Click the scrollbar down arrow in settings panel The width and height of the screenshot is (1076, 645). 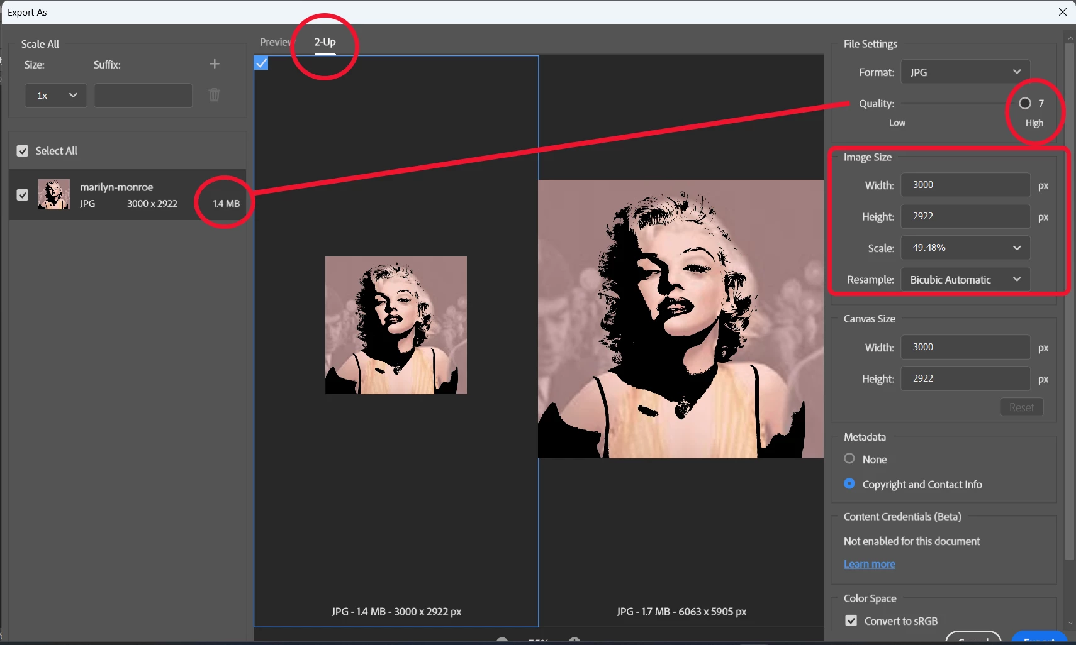1070,623
